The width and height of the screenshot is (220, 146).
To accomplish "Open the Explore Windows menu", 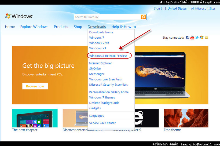I will tap(34, 27).
